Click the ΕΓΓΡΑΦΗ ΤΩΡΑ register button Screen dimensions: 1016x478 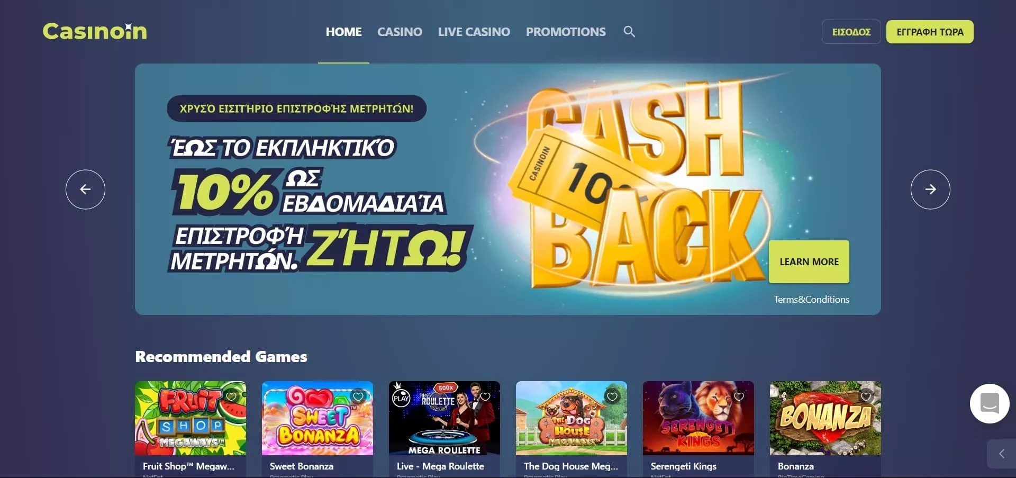(x=930, y=32)
